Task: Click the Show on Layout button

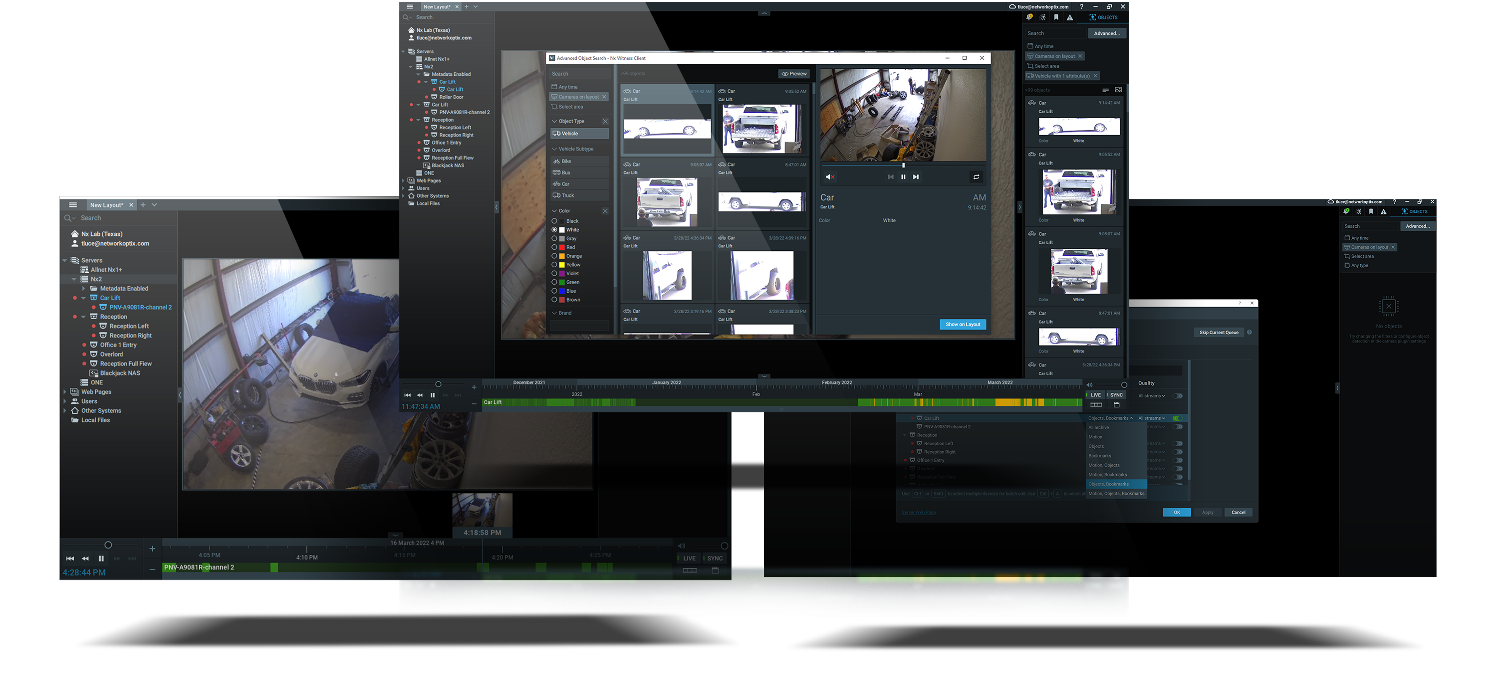Action: 963,325
